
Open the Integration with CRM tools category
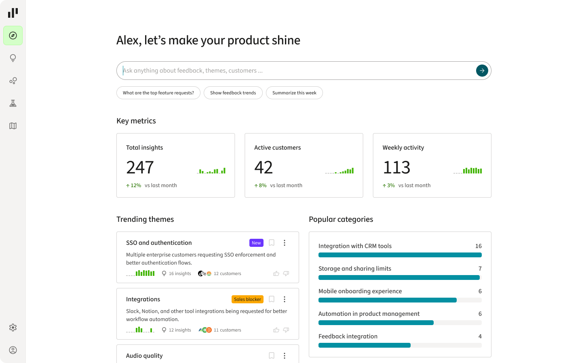(x=355, y=246)
